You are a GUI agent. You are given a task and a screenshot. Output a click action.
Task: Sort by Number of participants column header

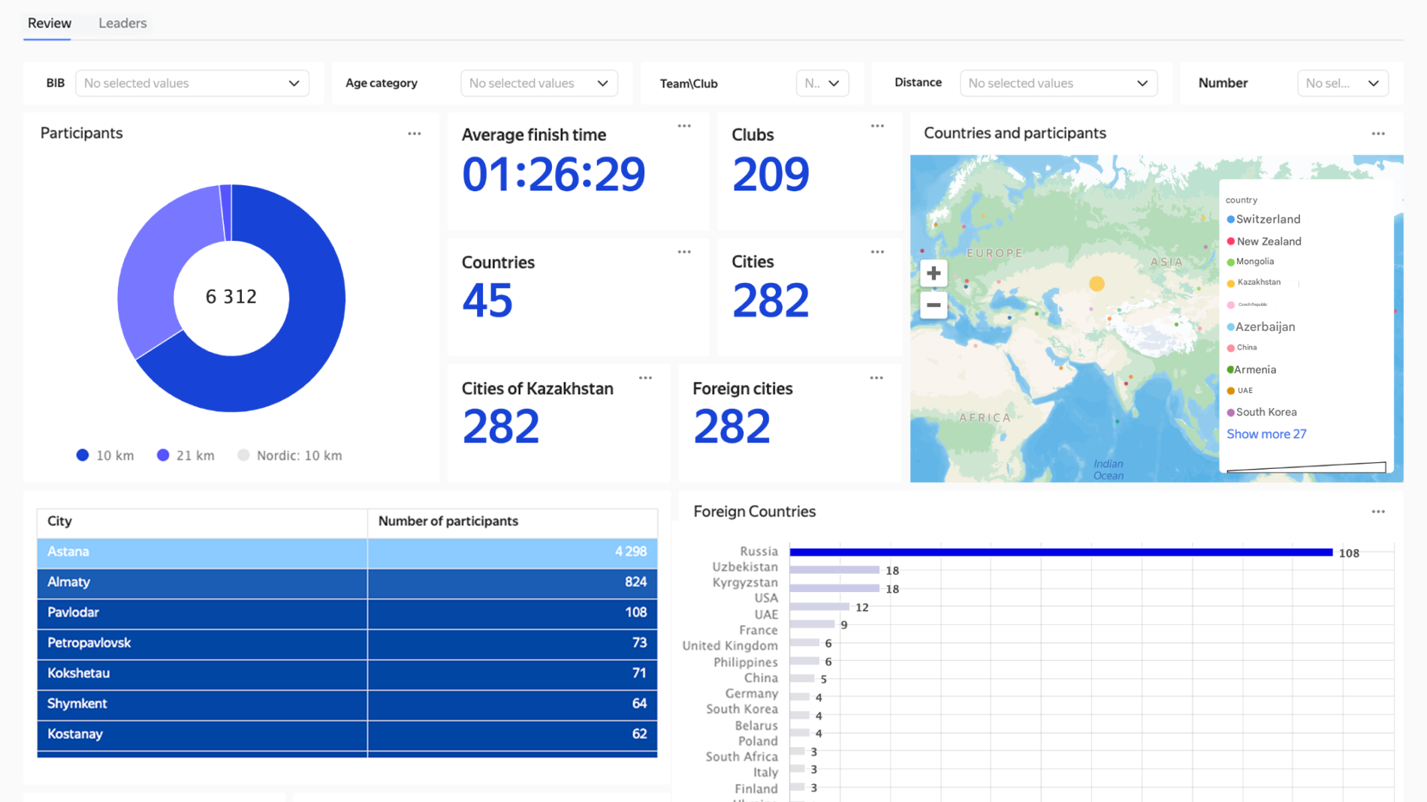(x=448, y=521)
